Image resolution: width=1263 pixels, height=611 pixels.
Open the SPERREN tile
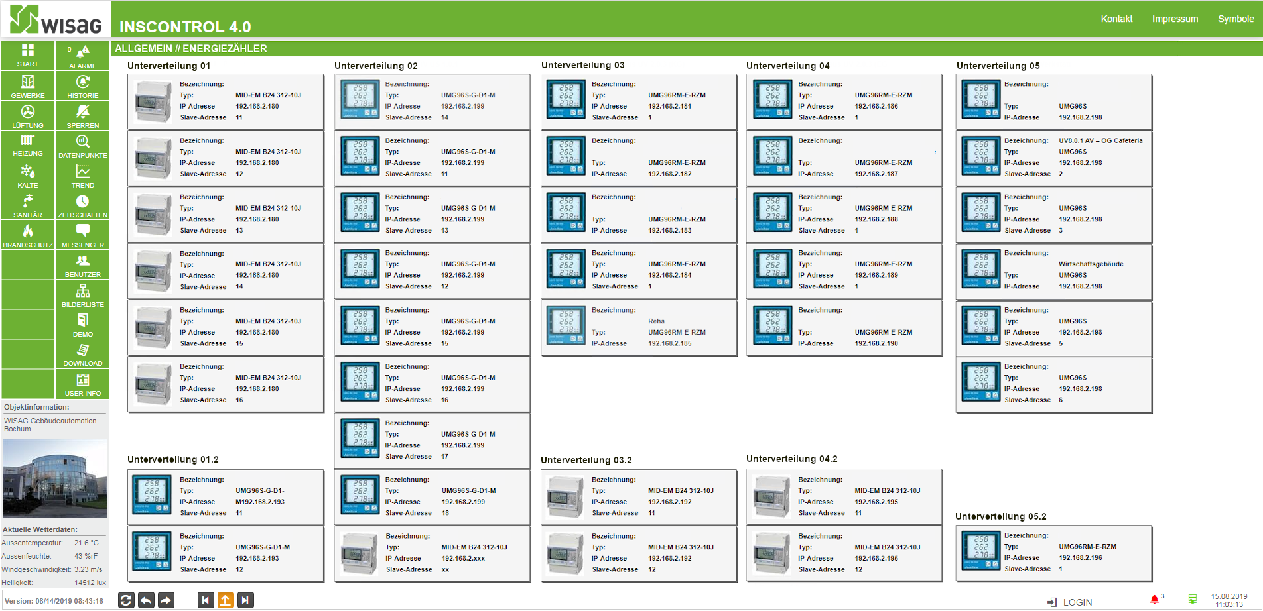(83, 115)
